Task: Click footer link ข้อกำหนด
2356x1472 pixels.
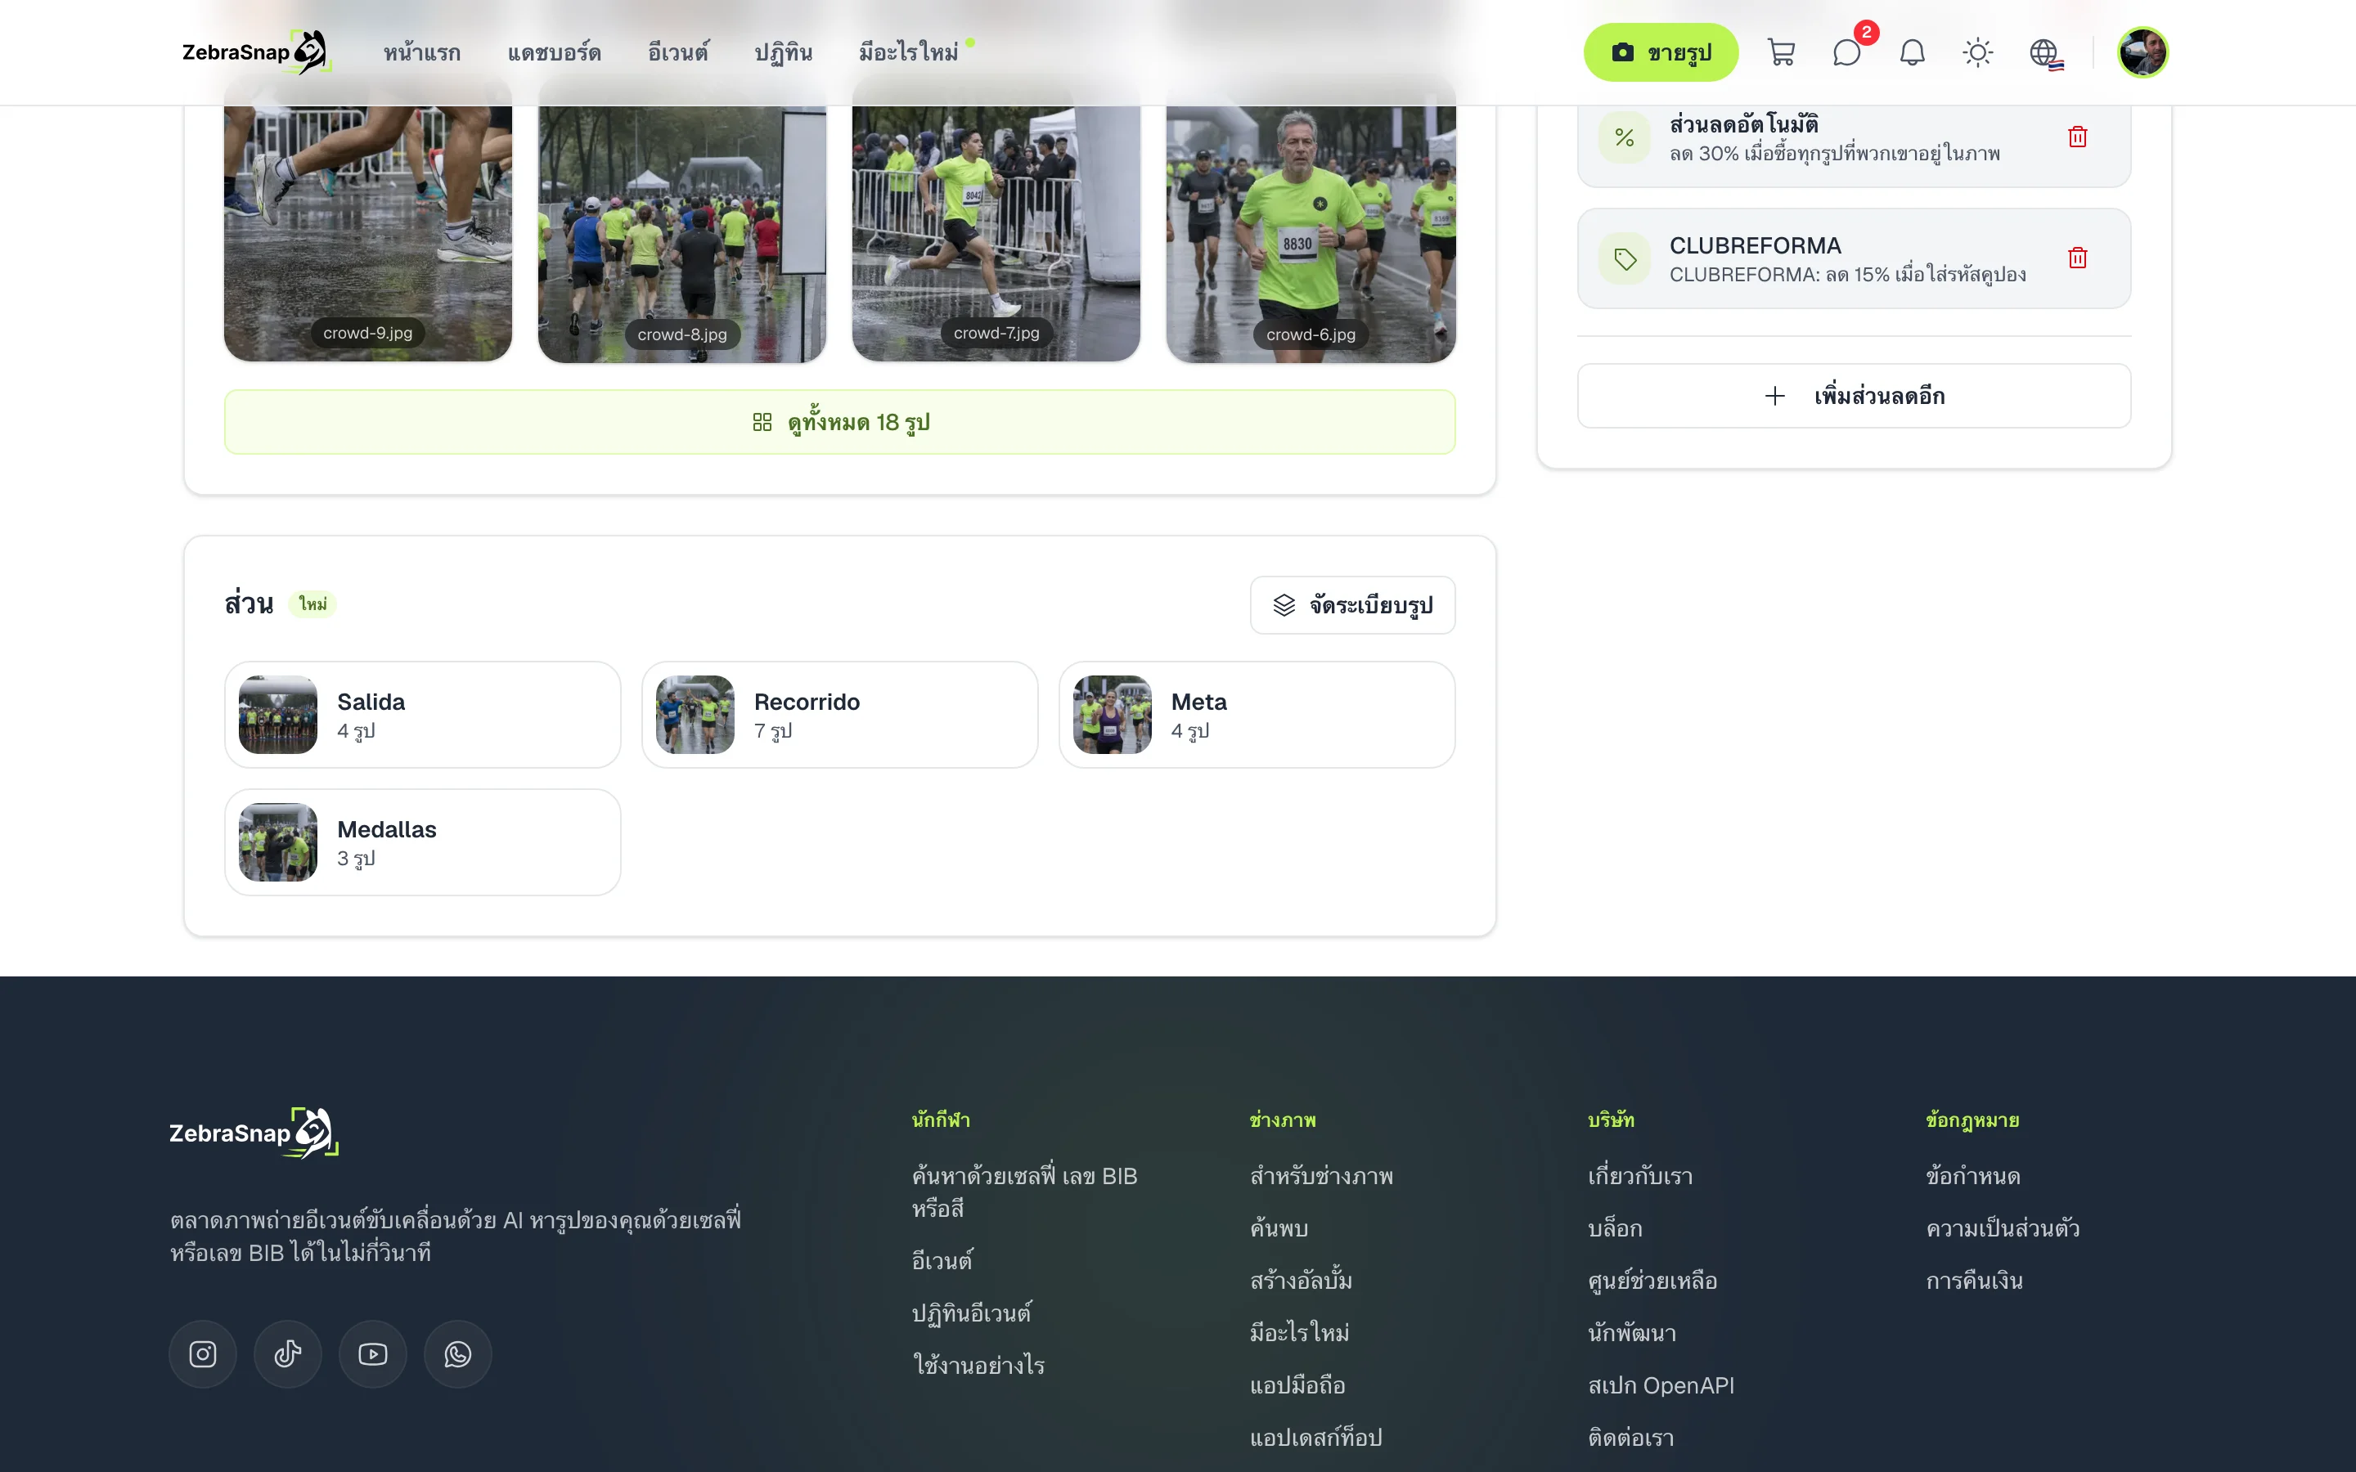Action: (1973, 1176)
